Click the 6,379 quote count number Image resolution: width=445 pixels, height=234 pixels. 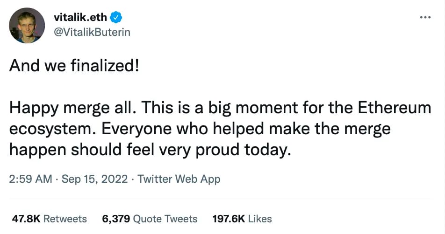(115, 219)
